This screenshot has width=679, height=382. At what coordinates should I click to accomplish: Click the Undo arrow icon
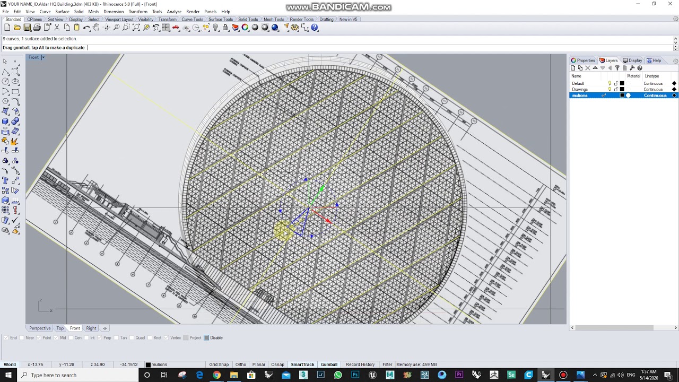click(86, 28)
